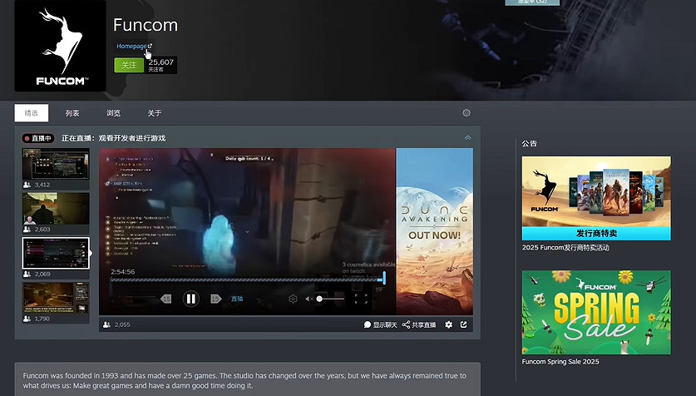Enter fullscreen mode on the video player
The height and width of the screenshot is (396, 696).
pyautogui.click(x=360, y=298)
